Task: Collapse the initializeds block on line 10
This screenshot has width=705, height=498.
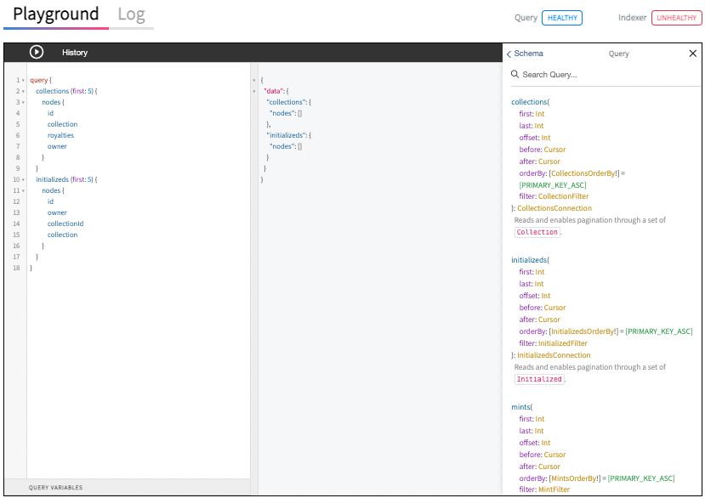Action: tap(23, 180)
